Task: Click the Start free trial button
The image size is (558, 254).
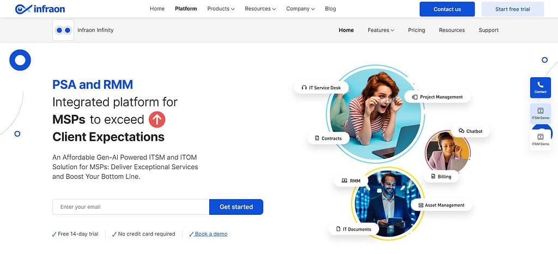Action: pos(512,9)
